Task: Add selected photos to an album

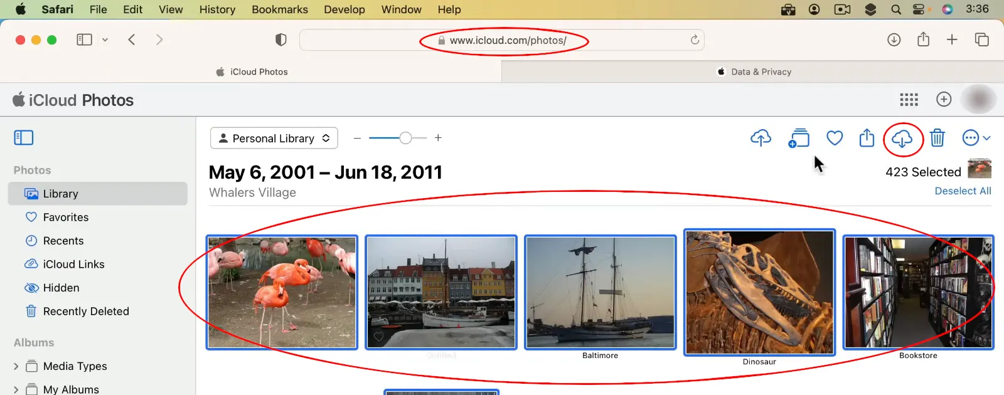Action: pyautogui.click(x=799, y=138)
